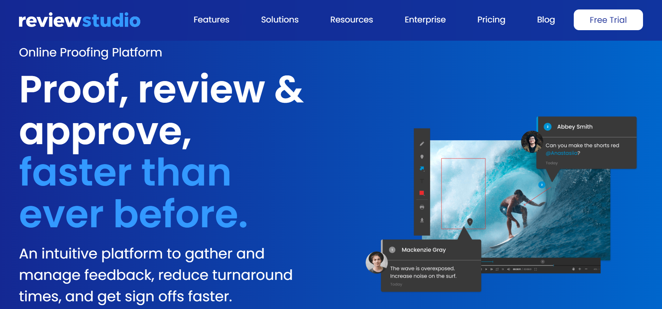Screen dimensions: 662x309
Task: Select the text tool
Action: (422, 181)
